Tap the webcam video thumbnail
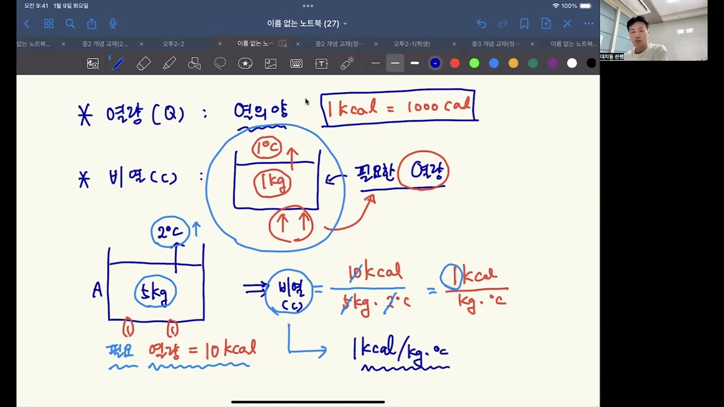 653,30
